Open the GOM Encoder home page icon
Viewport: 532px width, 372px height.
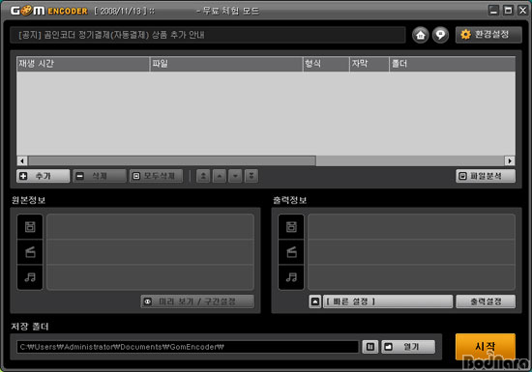click(421, 35)
